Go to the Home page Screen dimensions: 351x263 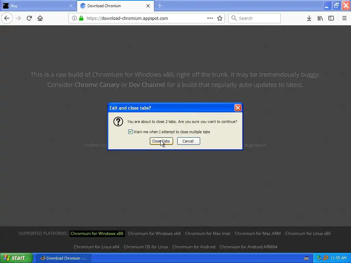pos(40,18)
